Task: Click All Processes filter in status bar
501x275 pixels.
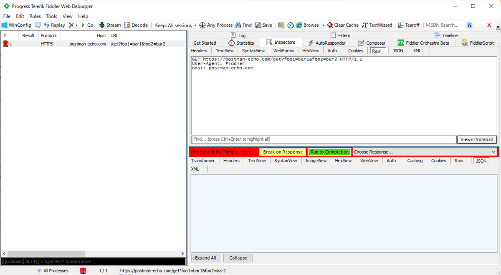Action: (x=52, y=271)
